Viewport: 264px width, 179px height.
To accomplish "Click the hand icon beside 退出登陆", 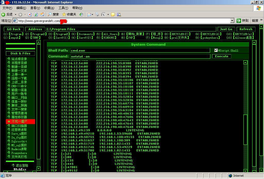I will point(13,165).
